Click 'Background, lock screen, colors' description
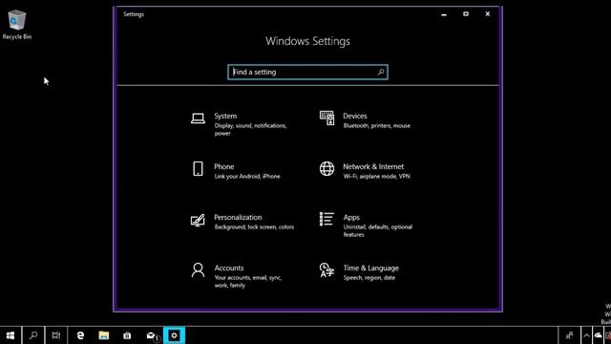Image resolution: width=611 pixels, height=344 pixels. [254, 227]
